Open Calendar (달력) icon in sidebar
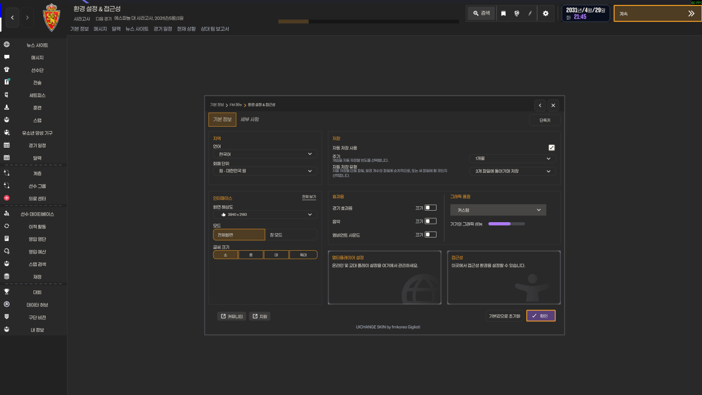The width and height of the screenshot is (702, 395). (x=7, y=158)
